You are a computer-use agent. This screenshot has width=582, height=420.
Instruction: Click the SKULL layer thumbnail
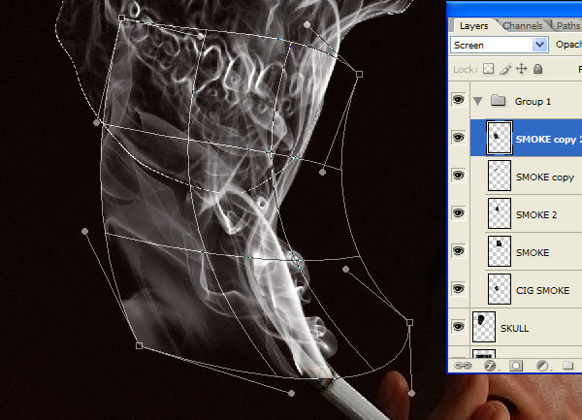(484, 327)
